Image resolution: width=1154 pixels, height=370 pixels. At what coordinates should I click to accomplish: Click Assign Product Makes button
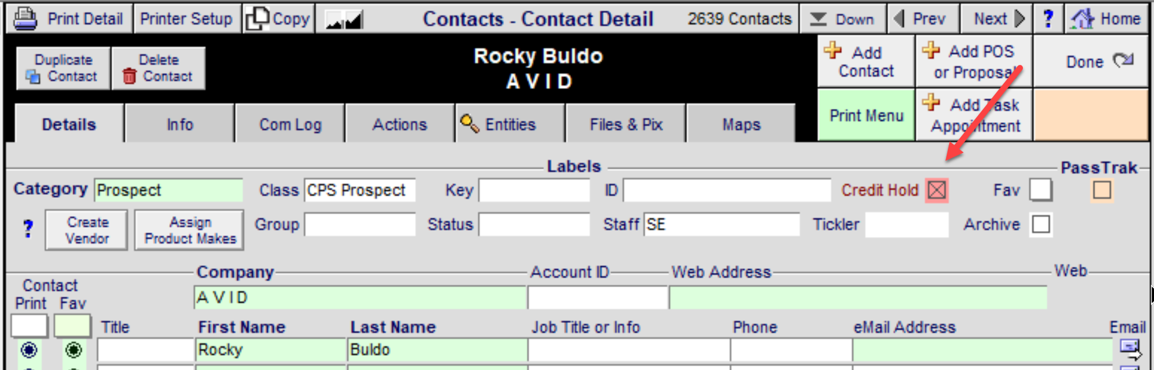[190, 230]
